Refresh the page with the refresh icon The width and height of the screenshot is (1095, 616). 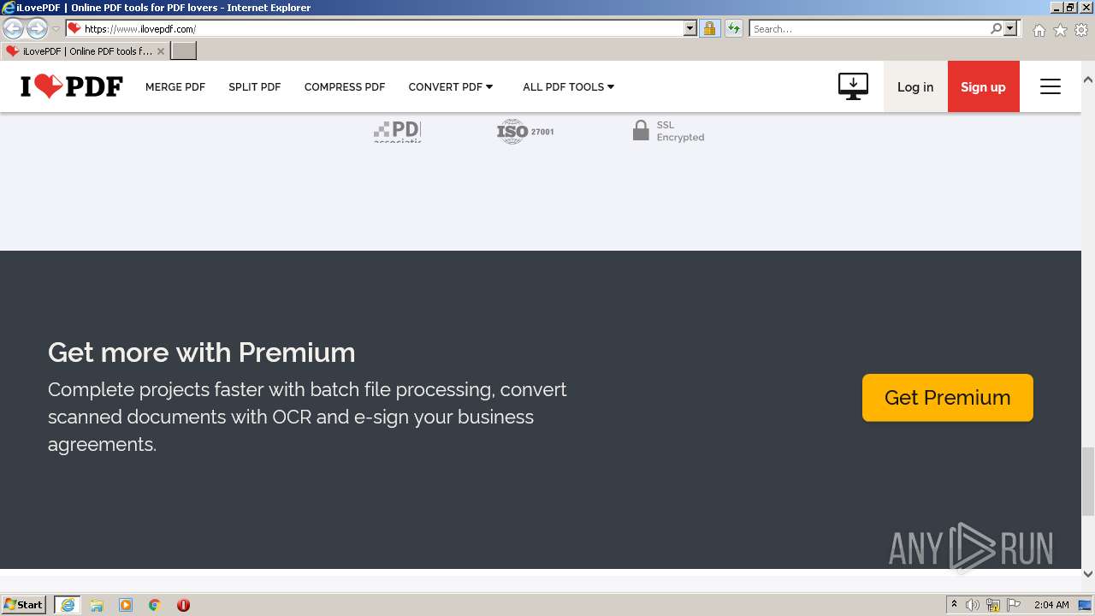733,28
